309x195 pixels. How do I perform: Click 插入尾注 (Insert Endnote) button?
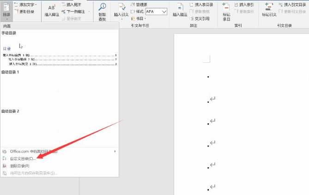72,5
